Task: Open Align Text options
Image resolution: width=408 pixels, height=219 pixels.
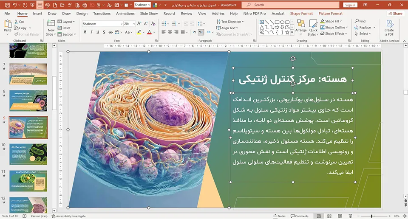Action: (x=227, y=28)
